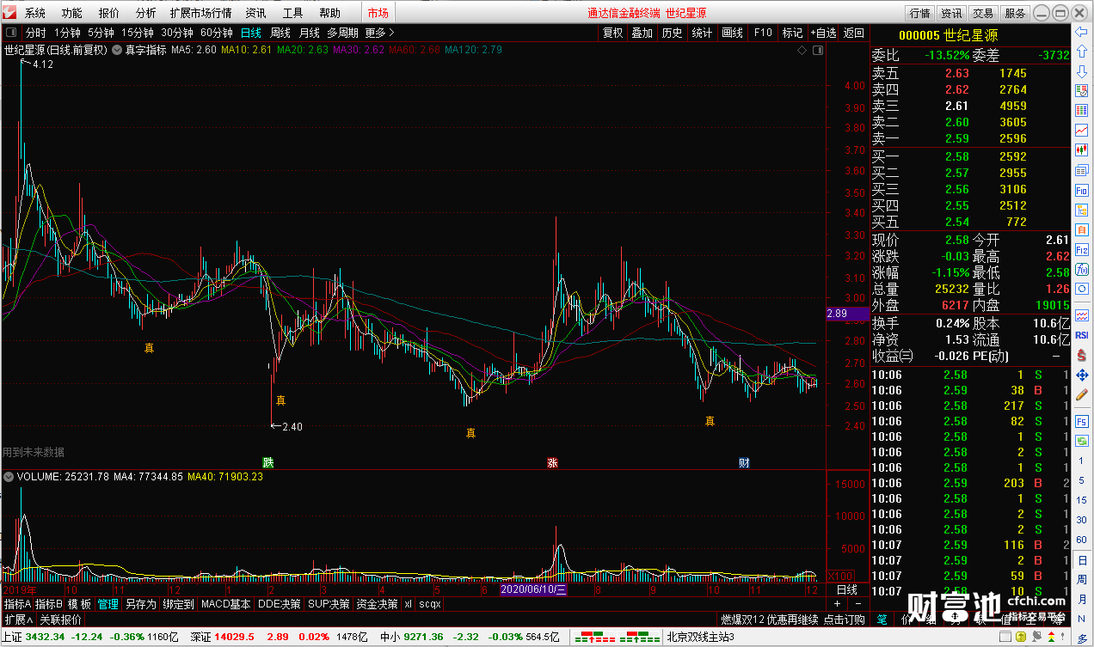Select the 周线 period tab
The width and height of the screenshot is (1094, 647).
(280, 33)
